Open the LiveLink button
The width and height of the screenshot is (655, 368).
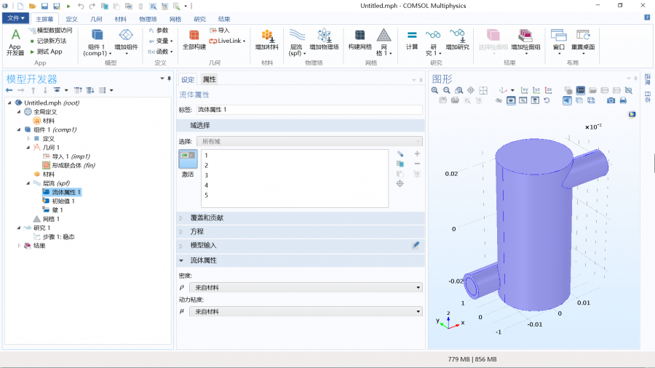(227, 41)
